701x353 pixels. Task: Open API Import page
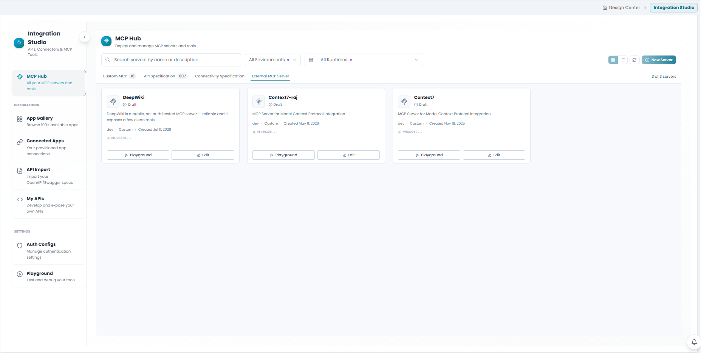[49, 176]
